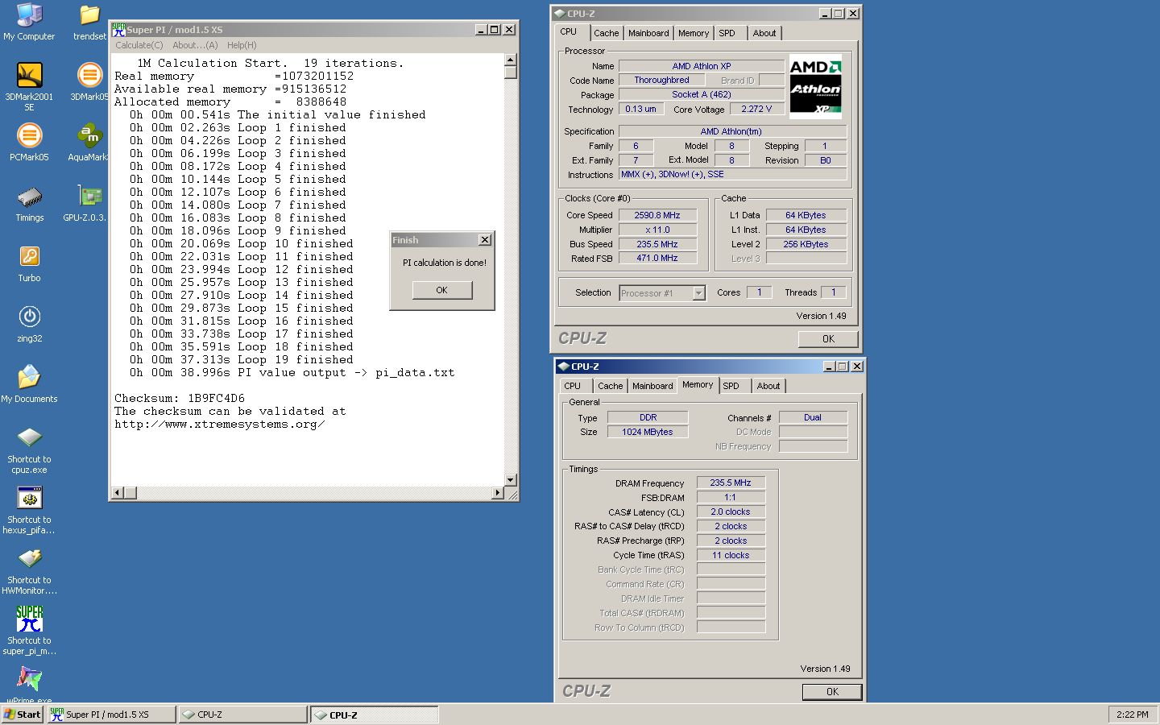Click the CAS# Latency 2.0 clocks value
The width and height of the screenshot is (1160, 725).
point(731,512)
